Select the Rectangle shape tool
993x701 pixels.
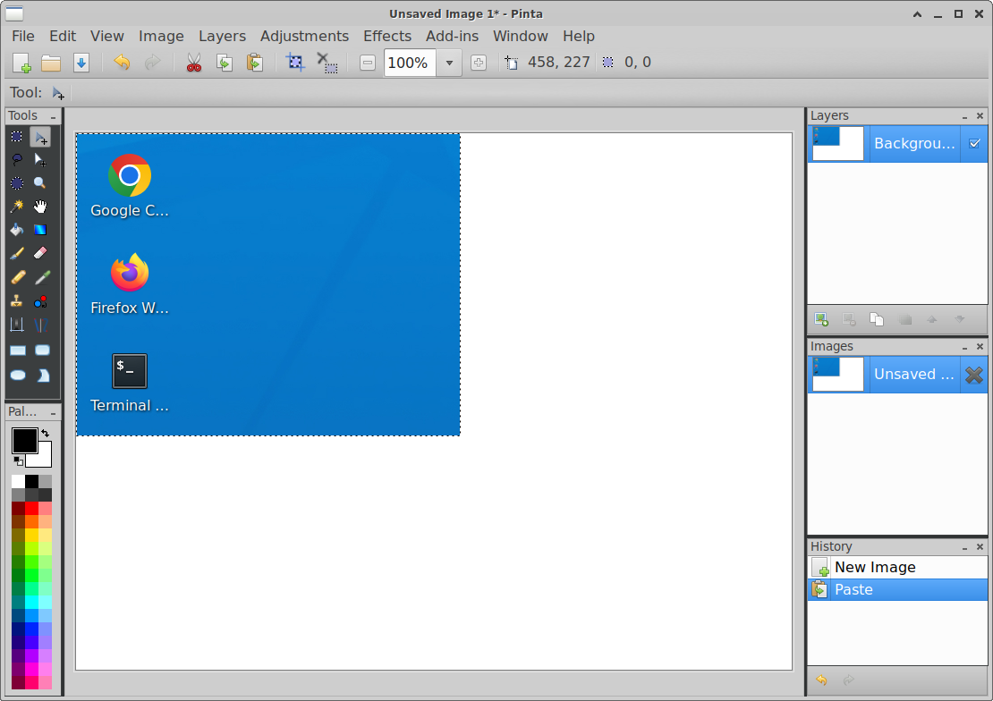pyautogui.click(x=17, y=350)
